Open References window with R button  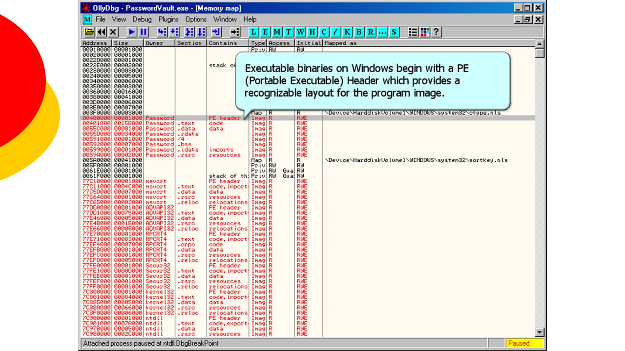371,32
